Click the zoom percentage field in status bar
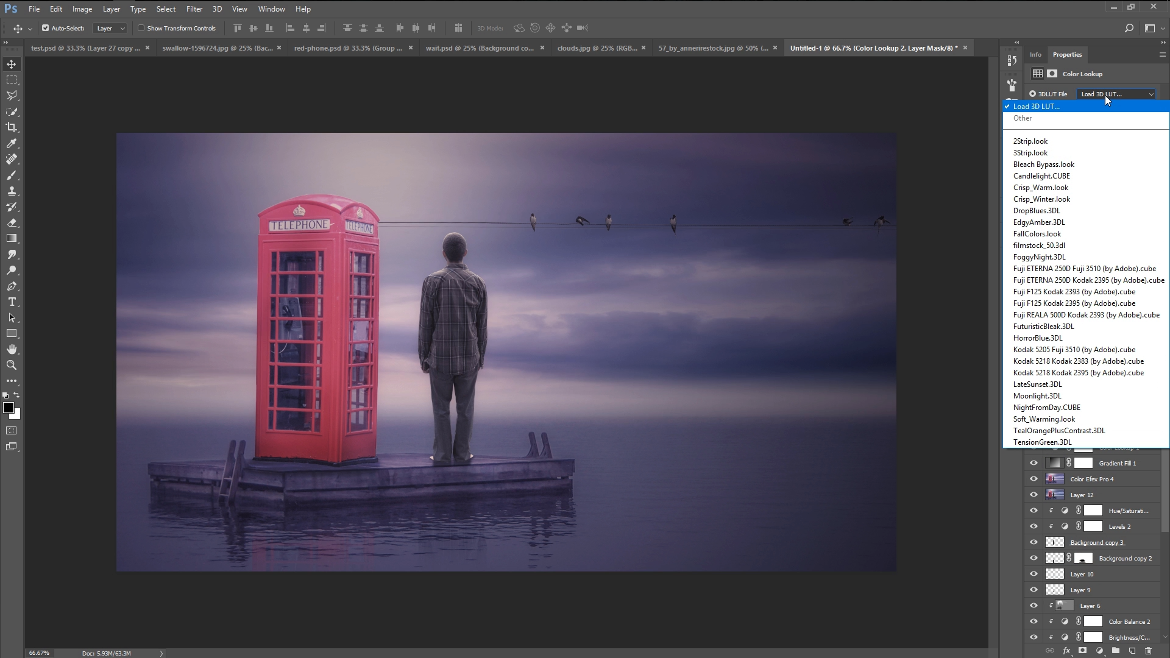The width and height of the screenshot is (1170, 658). click(x=39, y=653)
